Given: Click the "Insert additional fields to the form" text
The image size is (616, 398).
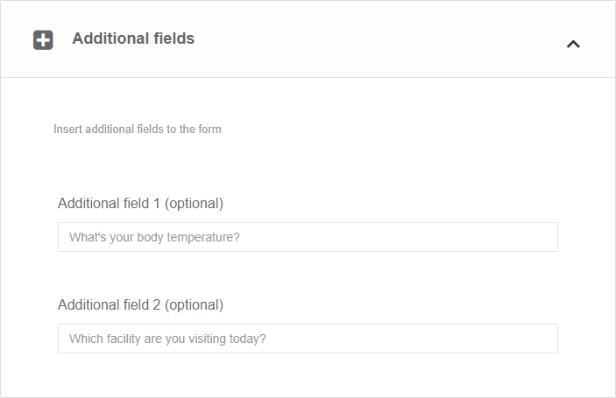Looking at the screenshot, I should [x=137, y=129].
